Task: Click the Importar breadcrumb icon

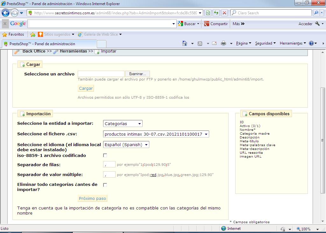Action: [x=97, y=52]
